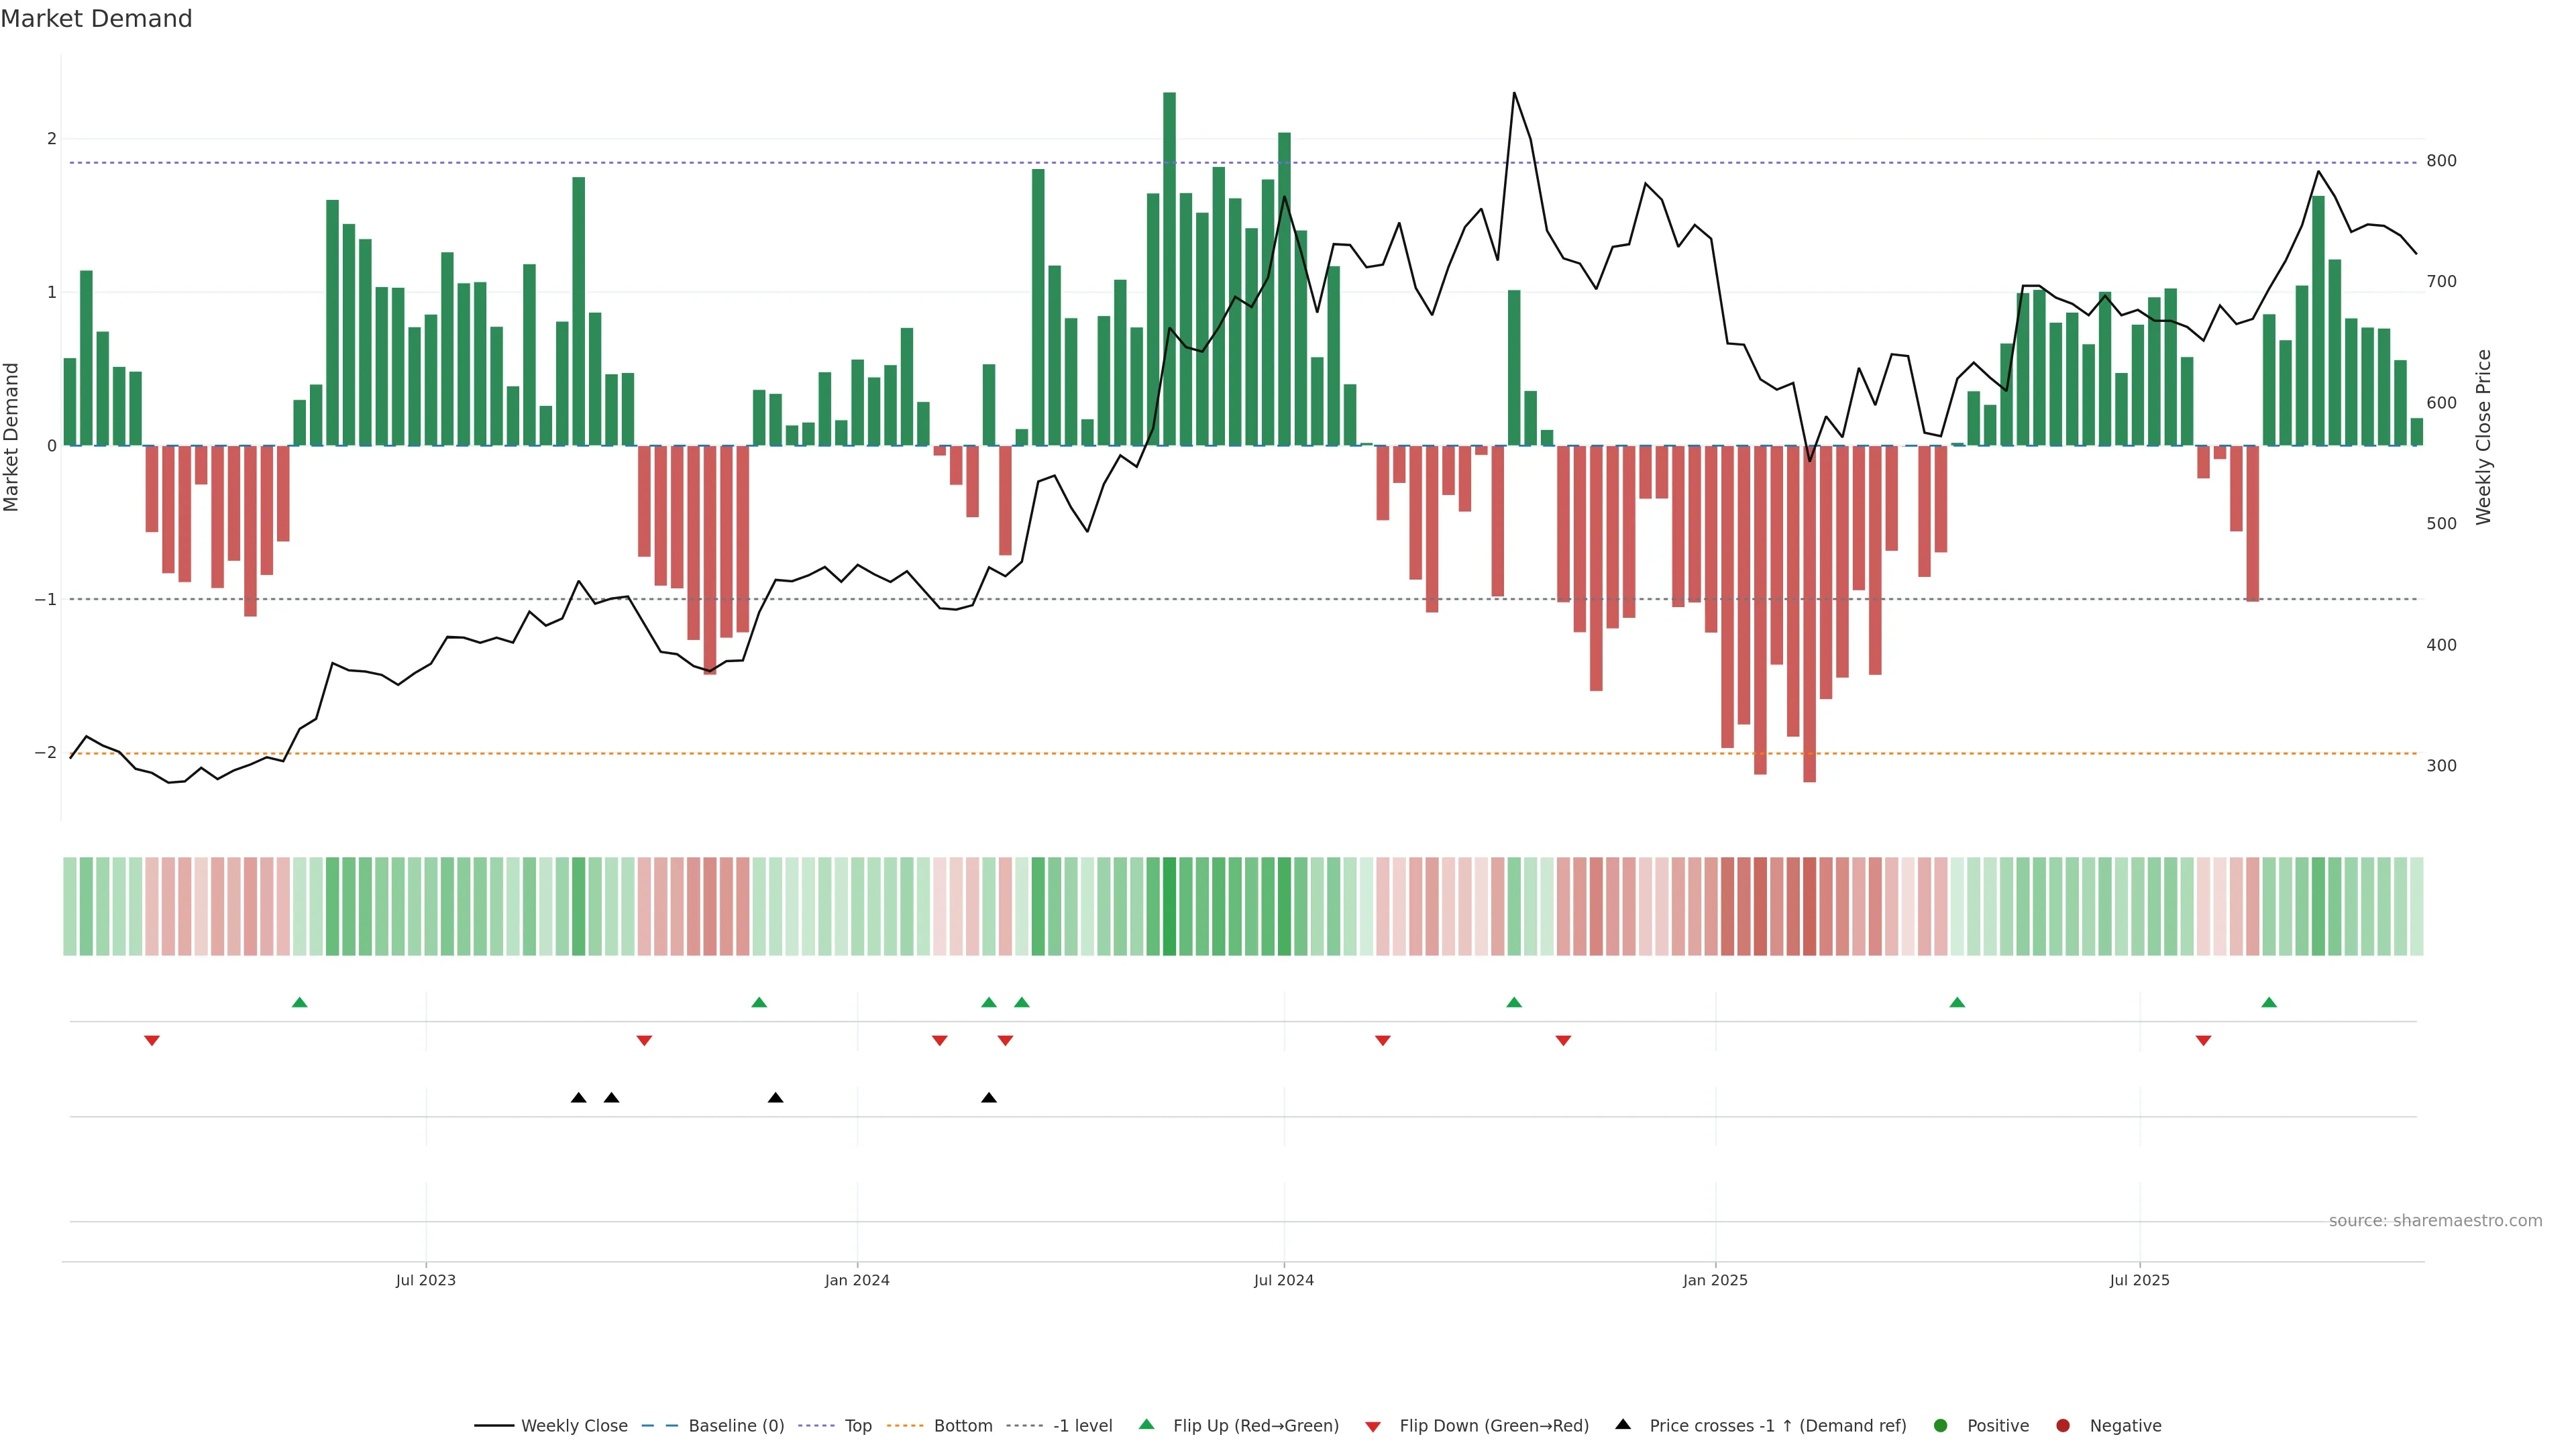Click the first red flip-down marker on the left
The image size is (2576, 1449).
coord(152,1041)
